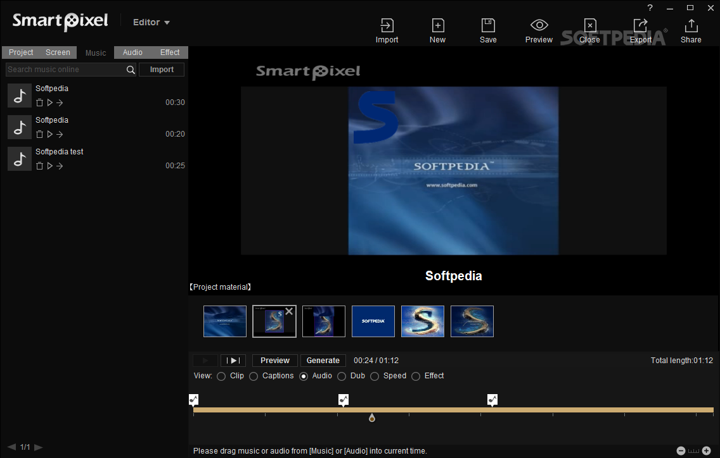This screenshot has width=720, height=458.
Task: Switch to the Project tab
Action: [21, 53]
